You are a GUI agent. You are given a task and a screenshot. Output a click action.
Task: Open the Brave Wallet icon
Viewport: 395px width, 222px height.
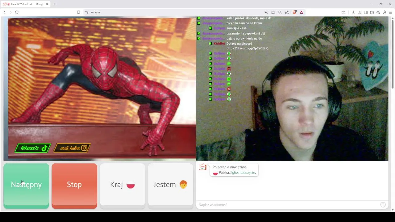372,12
